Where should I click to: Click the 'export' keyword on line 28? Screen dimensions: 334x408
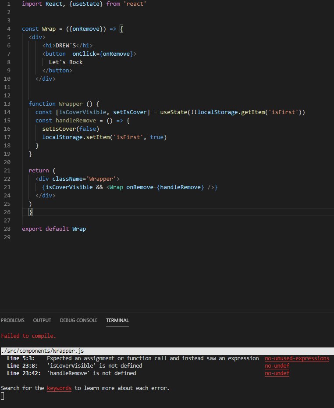[32, 229]
